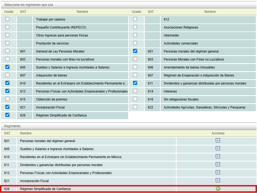Uncheck Personas morales del régimen general
This screenshot has height=193, width=257.
[135, 51]
